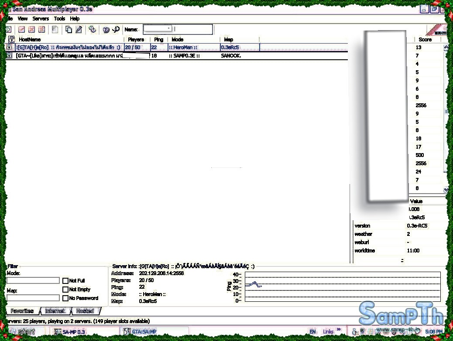This screenshot has width=453, height=341.
Task: Switch to the Internet tab
Action: click(x=55, y=311)
